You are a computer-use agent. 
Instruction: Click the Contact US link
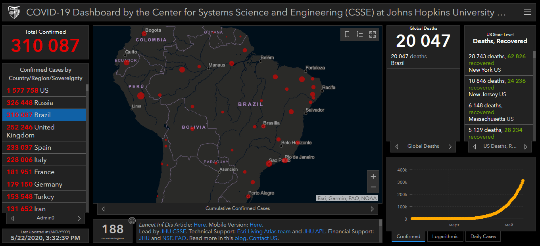tap(263, 238)
